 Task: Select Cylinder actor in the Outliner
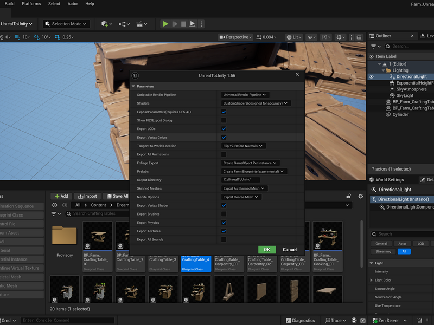[400, 114]
